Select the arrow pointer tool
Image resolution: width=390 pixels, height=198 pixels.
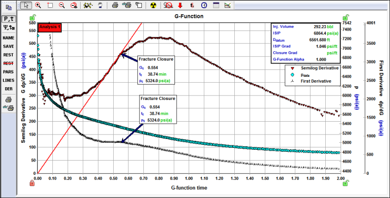pos(27,5)
